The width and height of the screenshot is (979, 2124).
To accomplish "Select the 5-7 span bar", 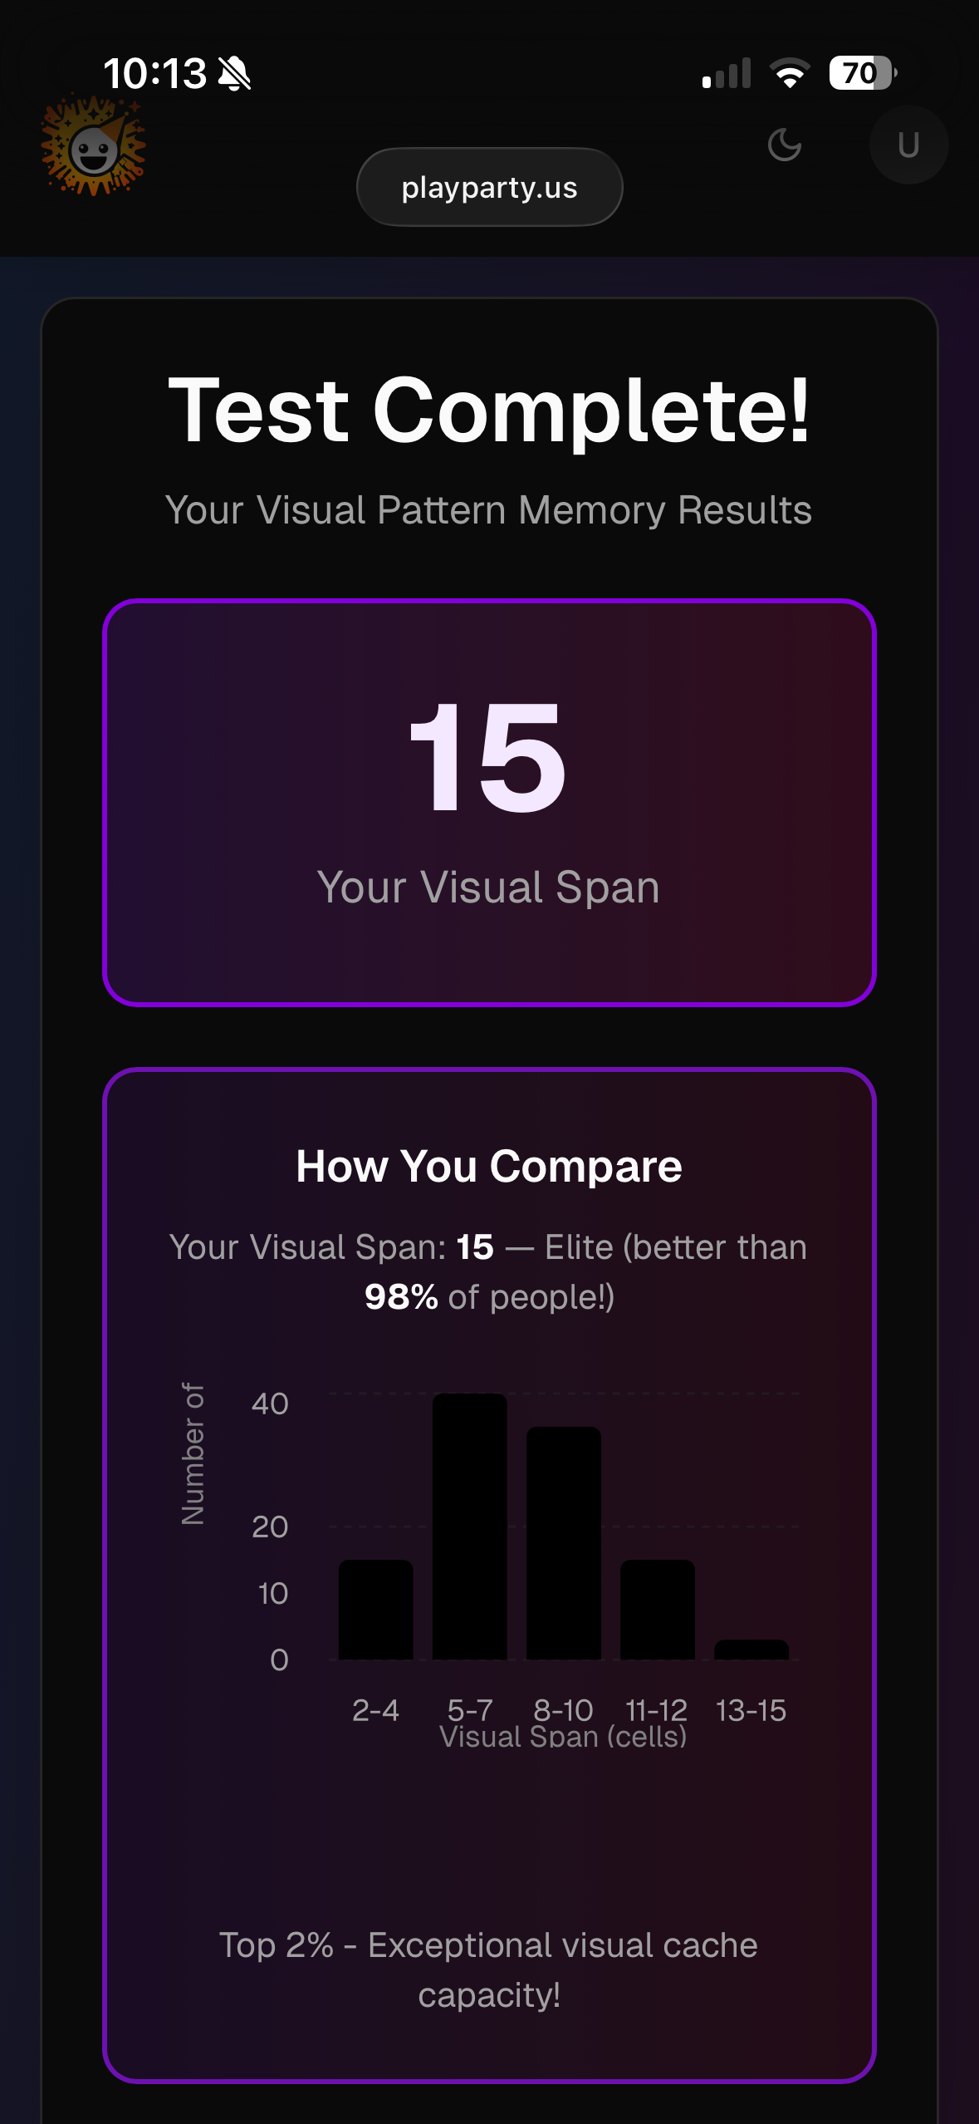I will tap(469, 1527).
